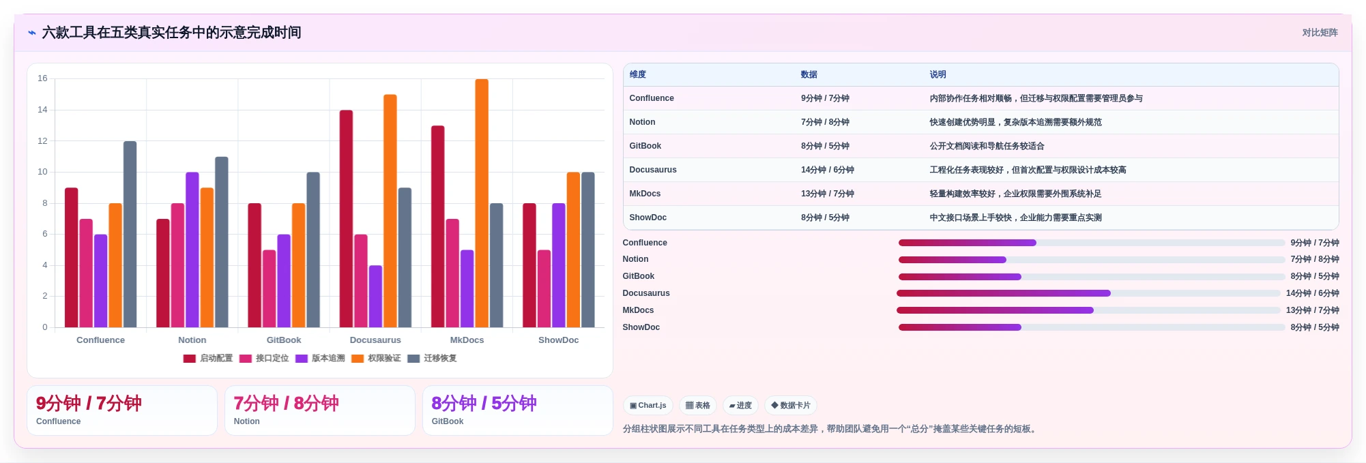Image resolution: width=1366 pixels, height=463 pixels.
Task: Click the y-axis value 16
Action: click(42, 78)
